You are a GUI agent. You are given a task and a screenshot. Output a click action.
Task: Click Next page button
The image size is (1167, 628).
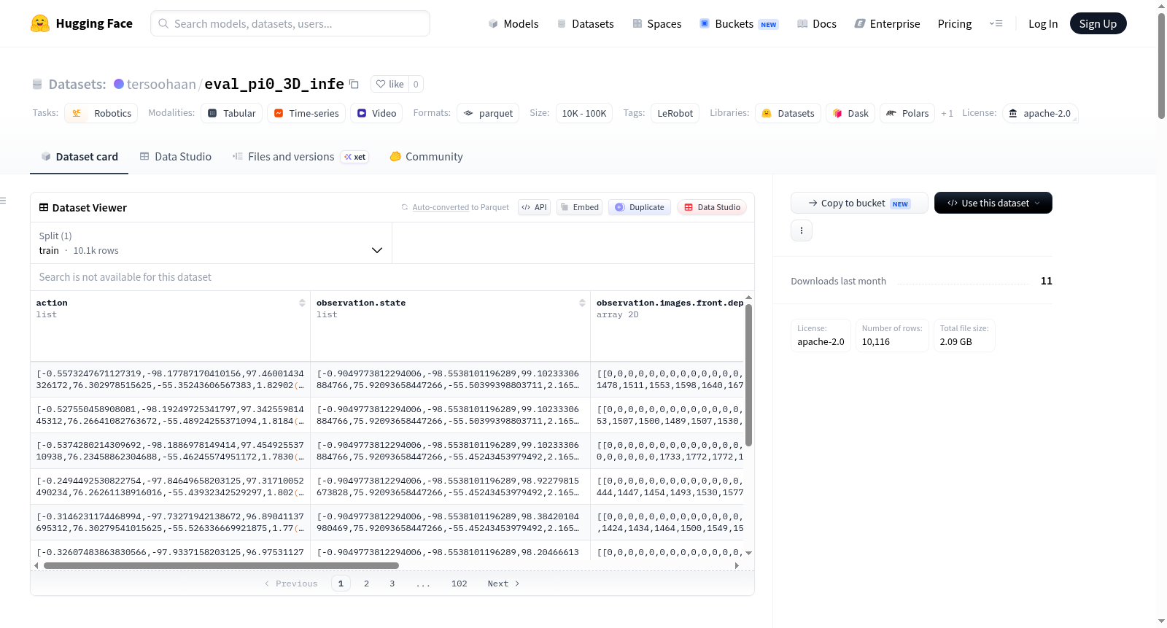tap(503, 584)
